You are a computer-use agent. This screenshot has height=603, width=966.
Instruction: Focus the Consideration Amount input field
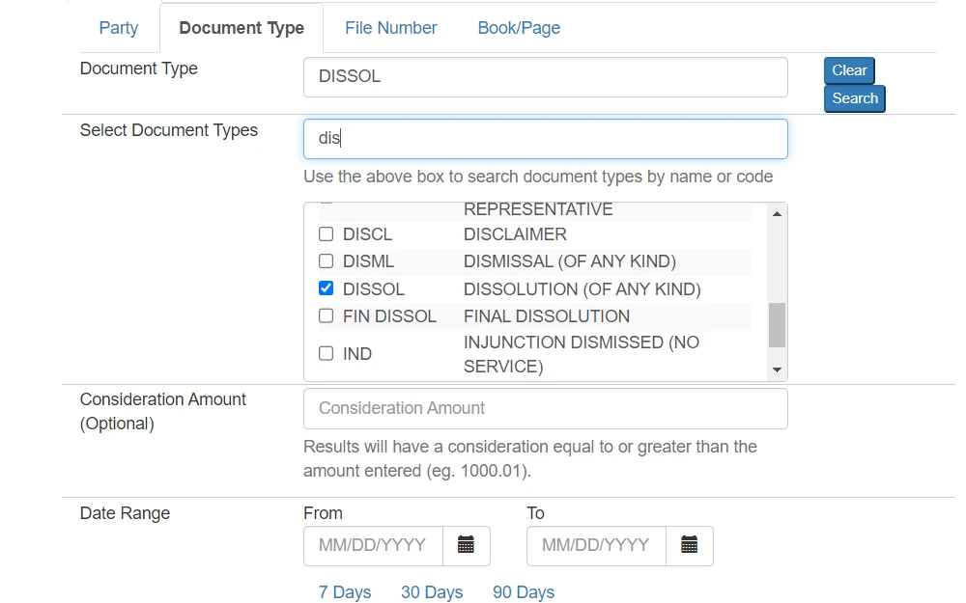(545, 408)
